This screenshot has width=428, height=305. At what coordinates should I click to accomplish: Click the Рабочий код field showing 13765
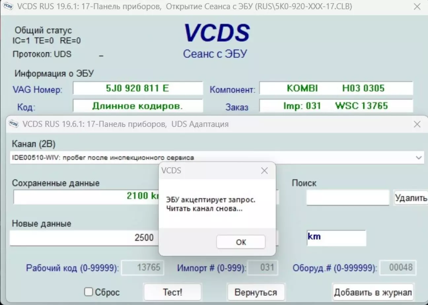click(143, 267)
